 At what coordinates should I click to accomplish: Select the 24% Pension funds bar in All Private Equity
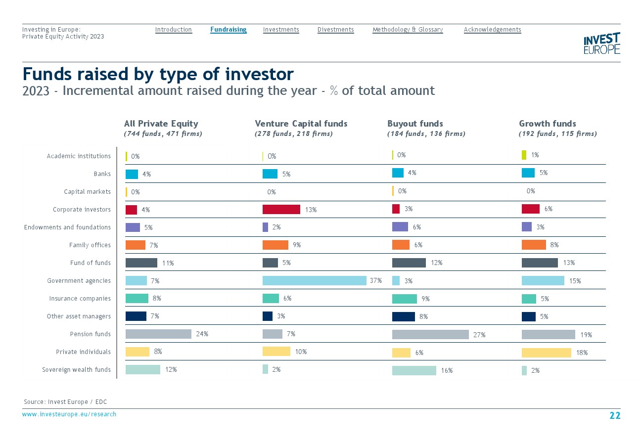pyautogui.click(x=158, y=334)
